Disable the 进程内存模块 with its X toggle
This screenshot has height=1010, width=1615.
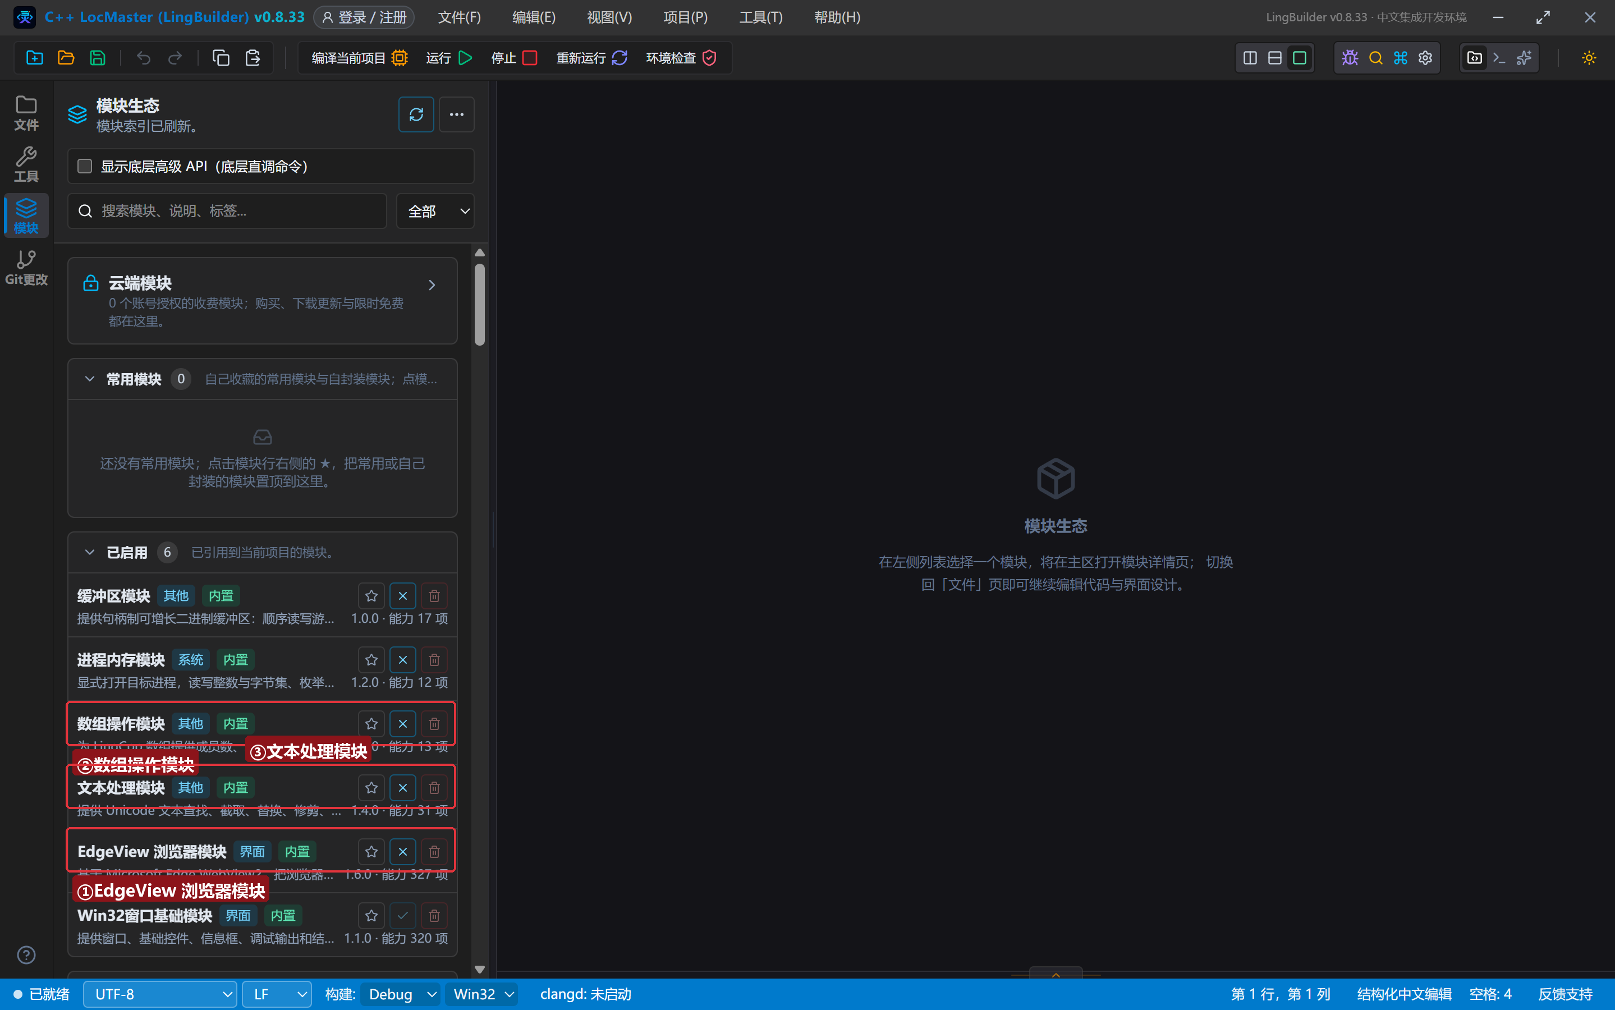pyautogui.click(x=403, y=660)
